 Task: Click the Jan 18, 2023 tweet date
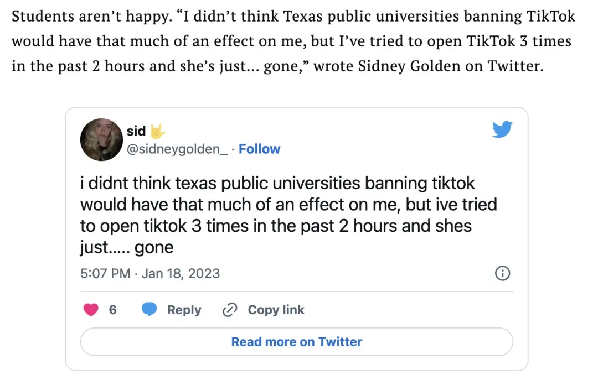[181, 273]
